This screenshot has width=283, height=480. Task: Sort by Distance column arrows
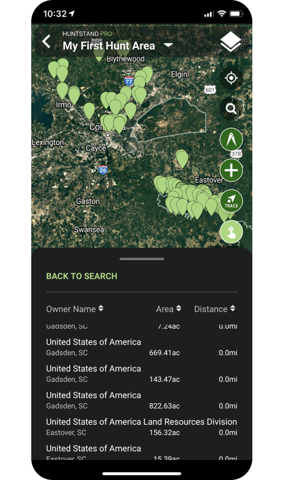[x=233, y=309]
